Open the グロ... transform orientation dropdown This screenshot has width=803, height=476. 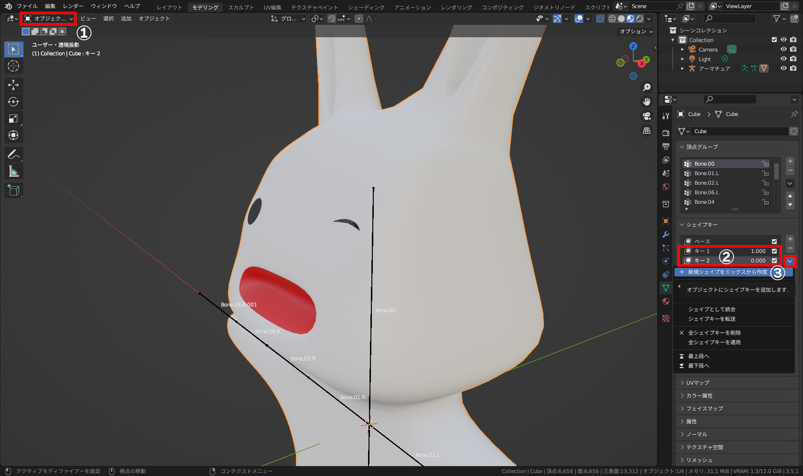point(288,19)
